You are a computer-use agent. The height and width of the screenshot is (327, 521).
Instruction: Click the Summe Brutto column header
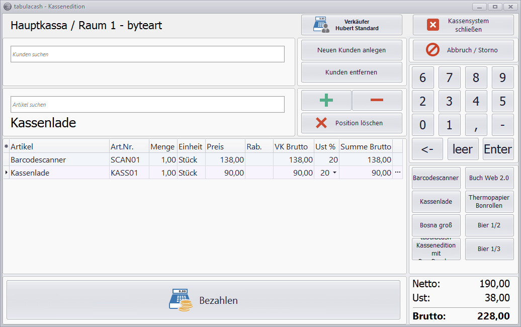tap(366, 147)
